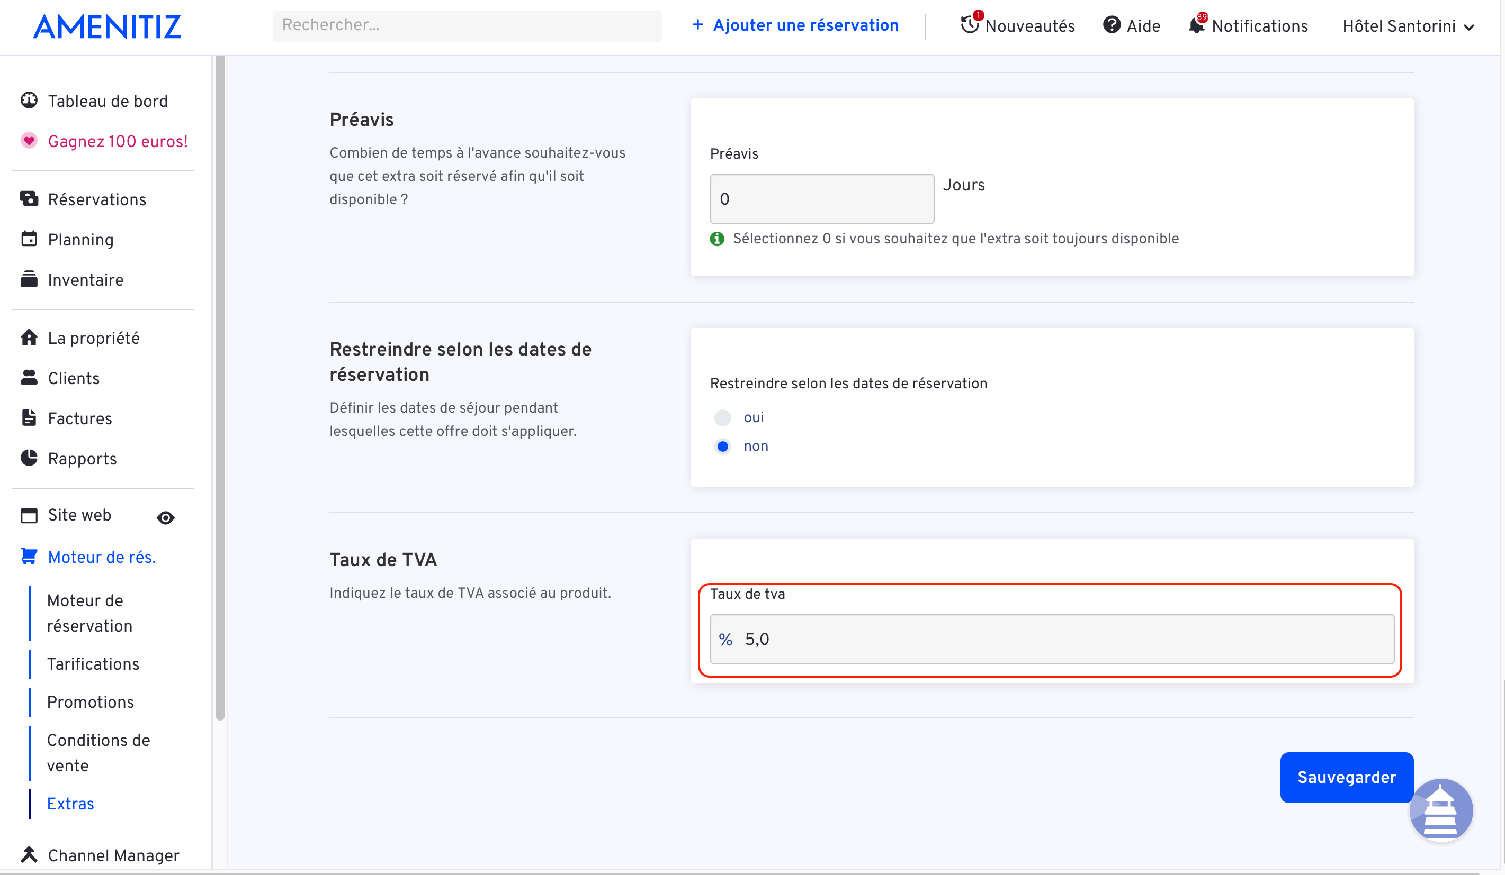Click Ajouter une réservation link
1505x875 pixels.
(805, 25)
